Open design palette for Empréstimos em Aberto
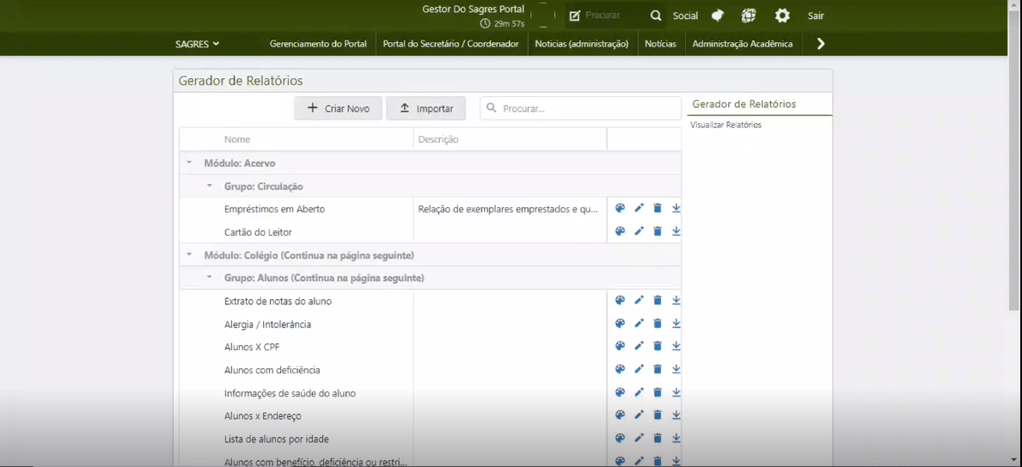 [620, 208]
